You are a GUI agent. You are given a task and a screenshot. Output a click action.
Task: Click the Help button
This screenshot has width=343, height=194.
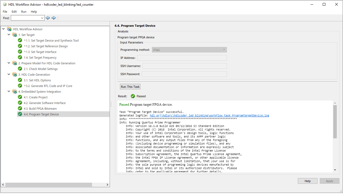[x=308, y=181]
